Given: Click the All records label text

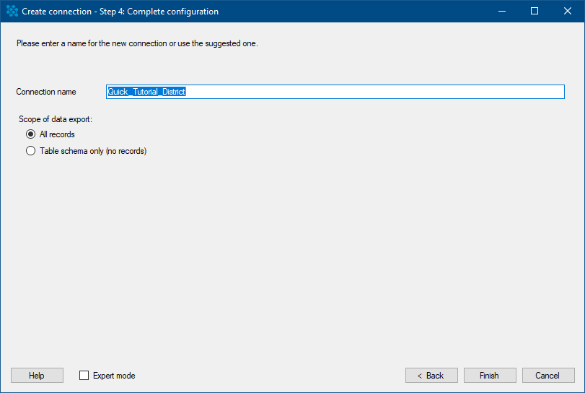Looking at the screenshot, I should click(57, 134).
